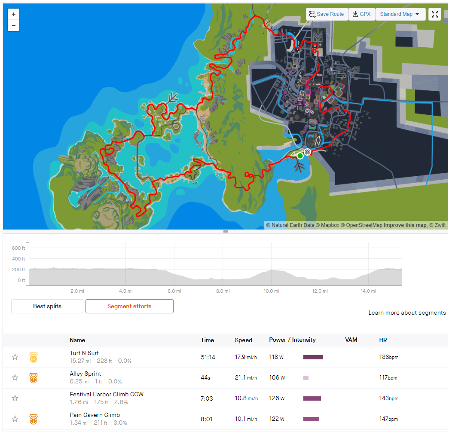Click the 147bpm heart rate value
This screenshot has height=432, width=449.
388,419
